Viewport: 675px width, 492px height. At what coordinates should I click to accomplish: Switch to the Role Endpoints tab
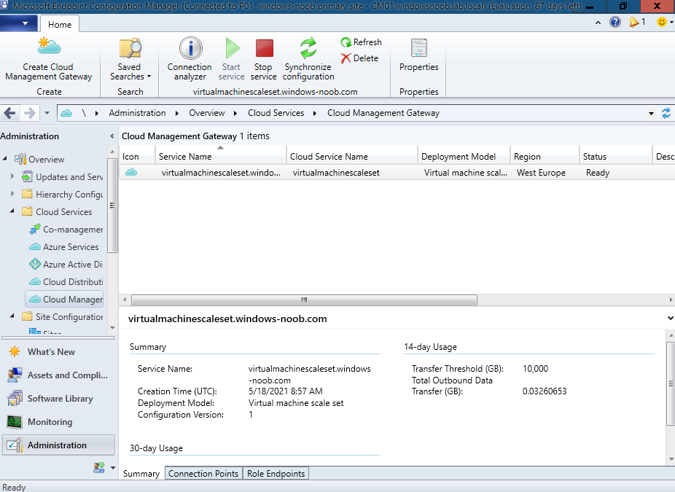(276, 474)
